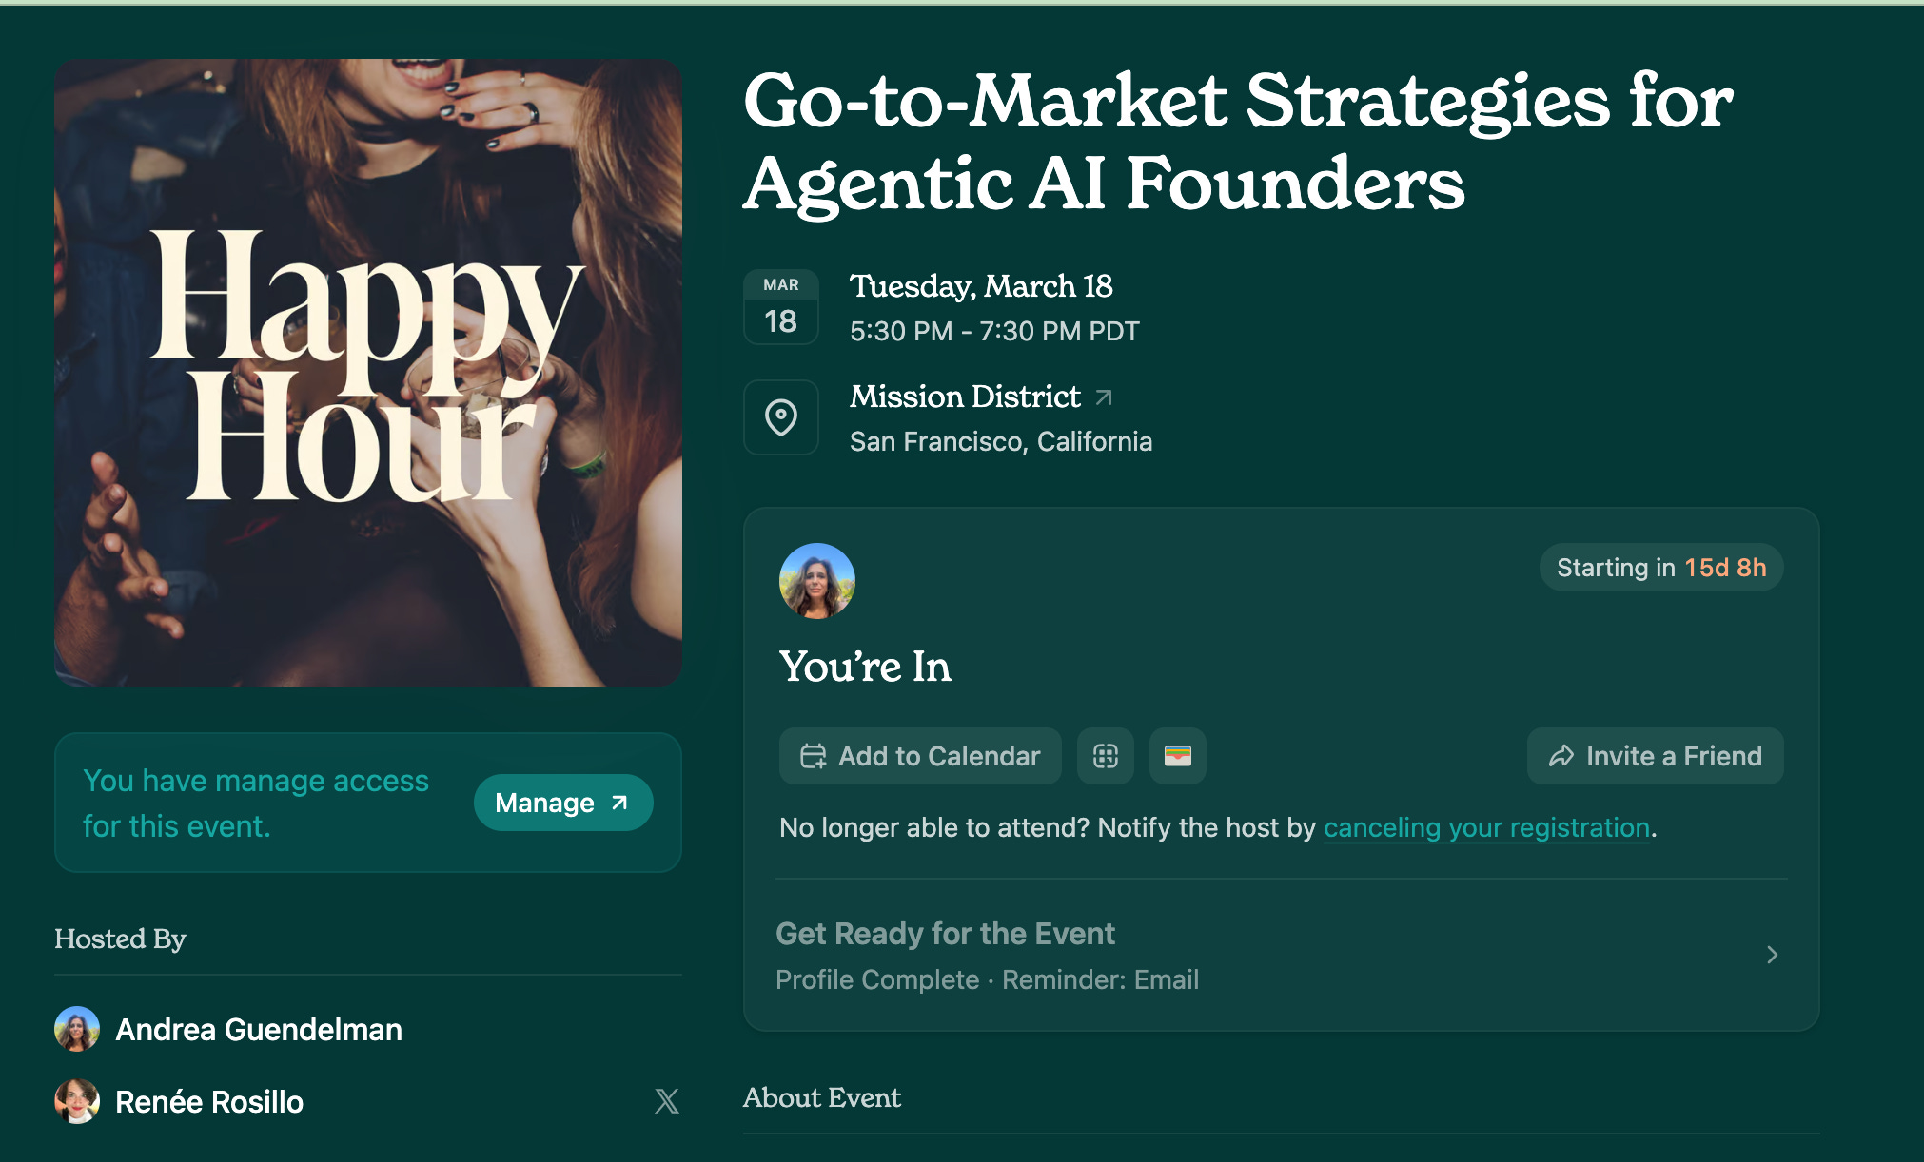Click the Manage button

pyautogui.click(x=562, y=803)
